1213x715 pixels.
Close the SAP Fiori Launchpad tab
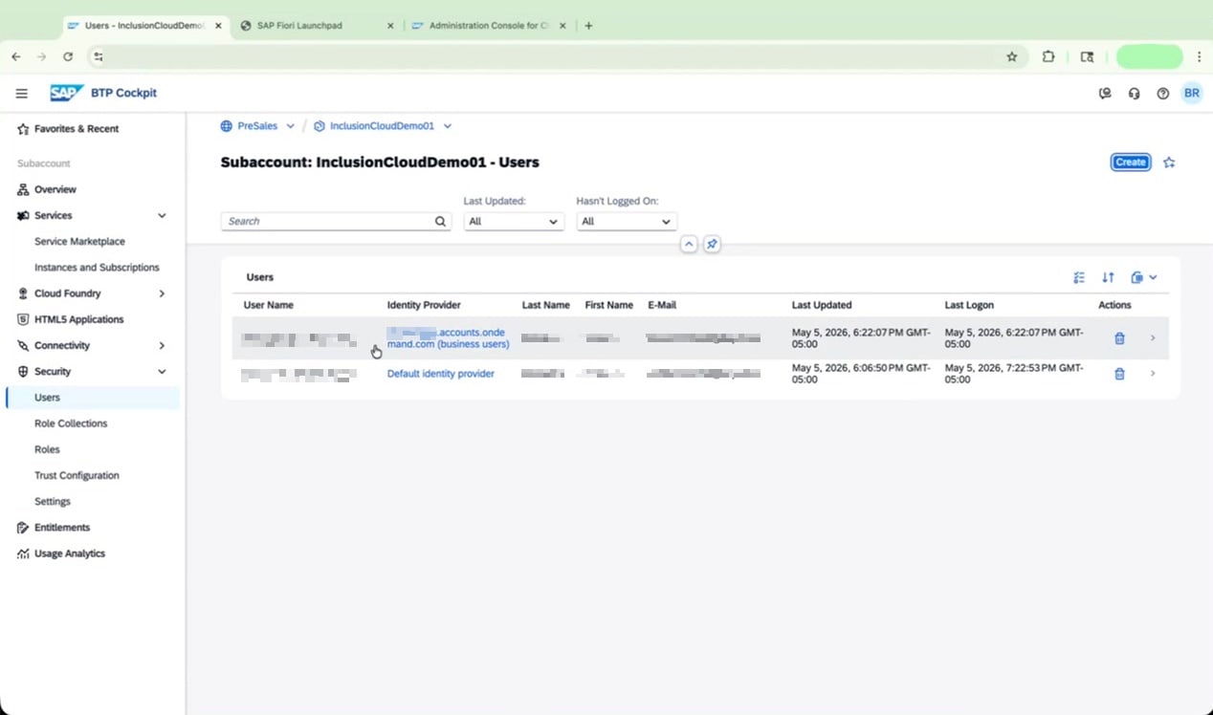(x=389, y=26)
